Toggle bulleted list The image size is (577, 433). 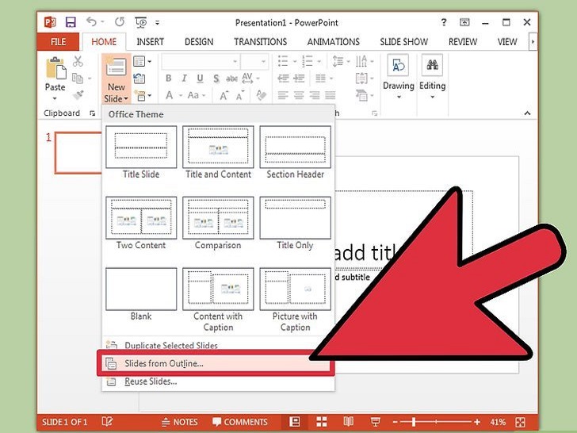click(x=283, y=61)
